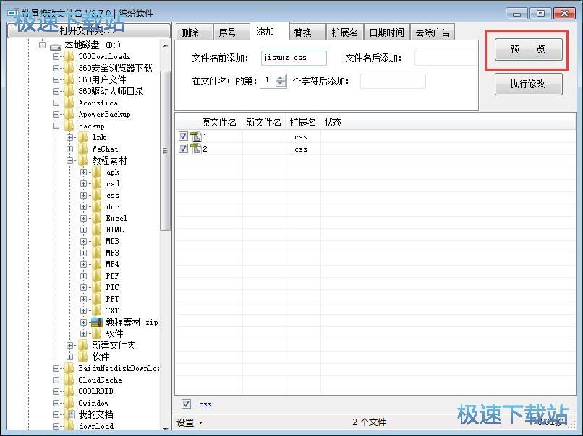Switch to the 扩展名 tab
This screenshot has height=436, width=583.
point(345,32)
